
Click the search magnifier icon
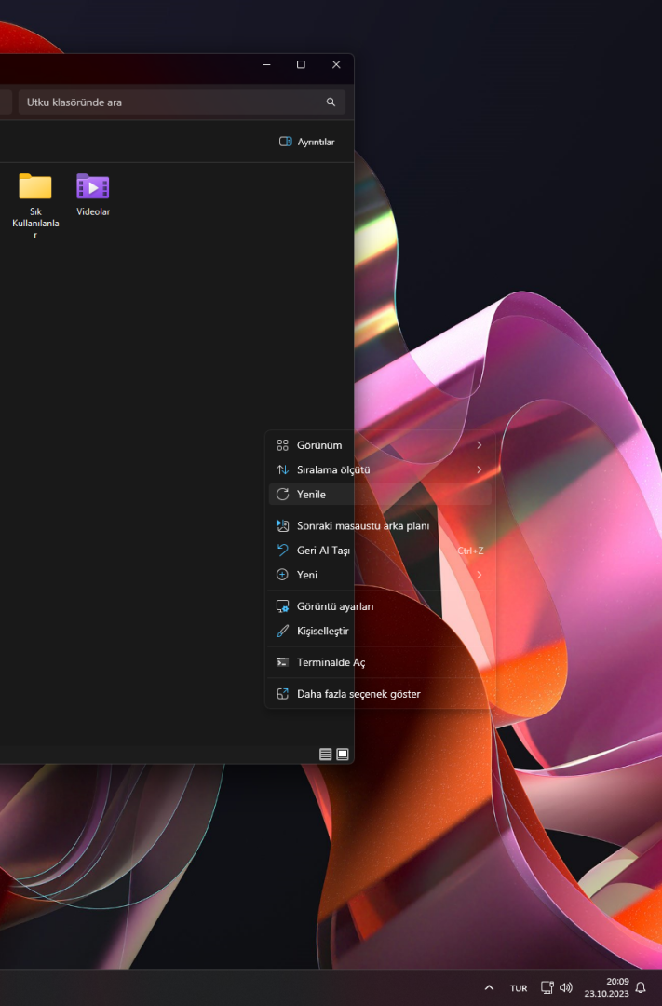pos(331,102)
